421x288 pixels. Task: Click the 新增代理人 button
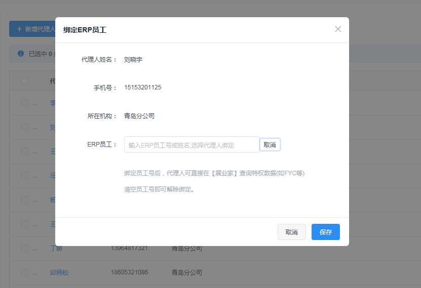click(x=32, y=29)
